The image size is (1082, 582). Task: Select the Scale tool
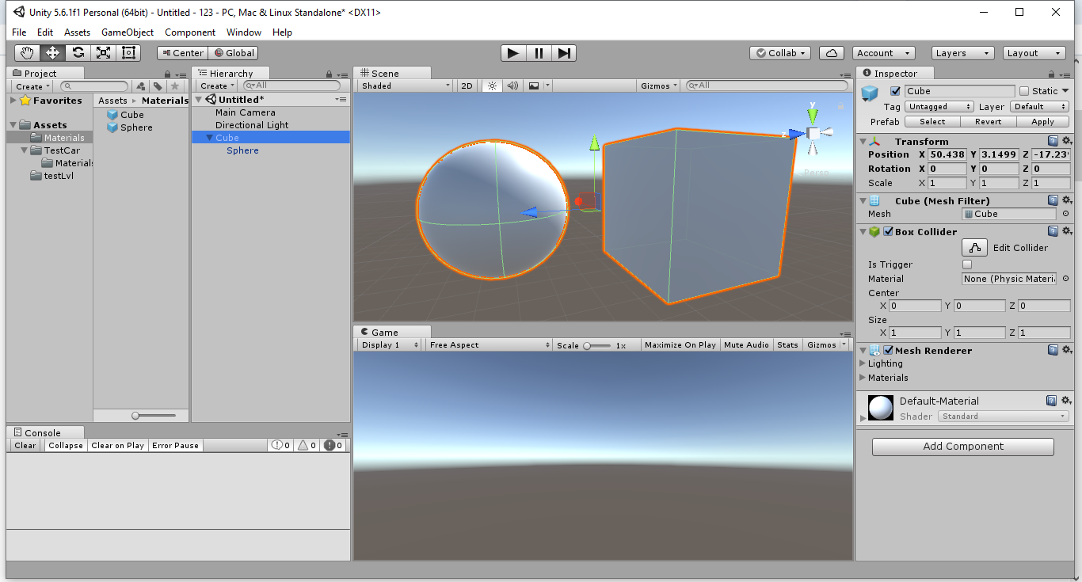(103, 53)
